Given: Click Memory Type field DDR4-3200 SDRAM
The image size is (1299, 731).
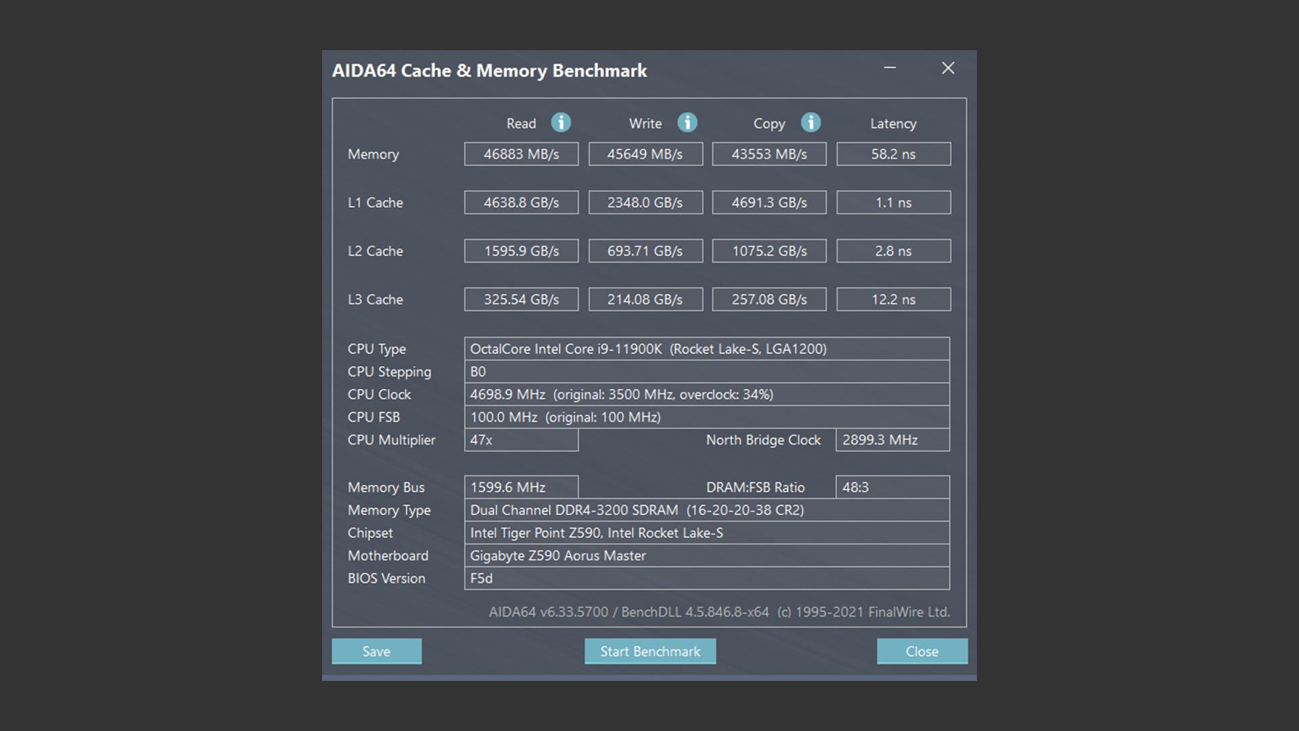Looking at the screenshot, I should (707, 510).
